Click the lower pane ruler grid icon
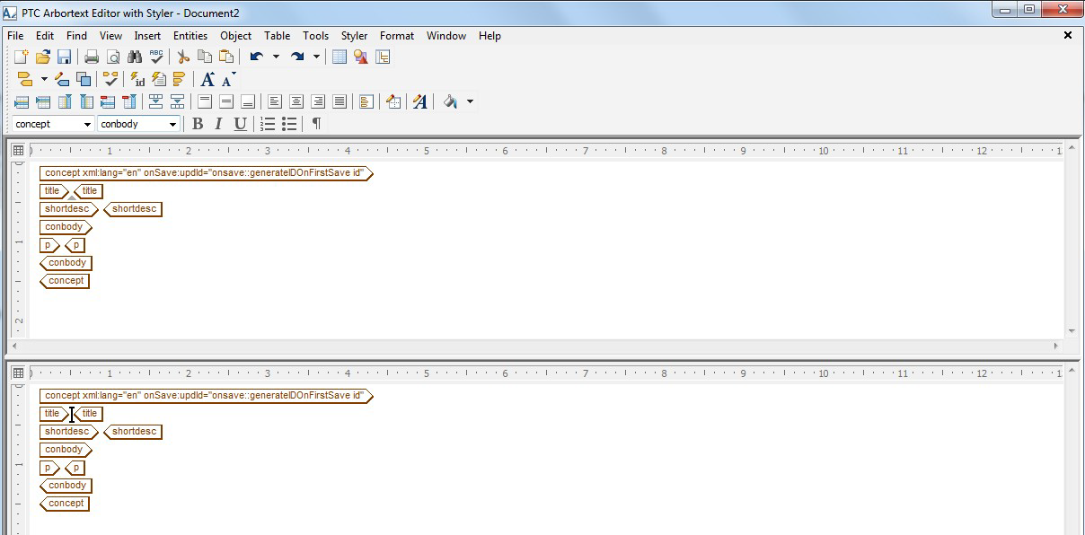 [x=18, y=373]
